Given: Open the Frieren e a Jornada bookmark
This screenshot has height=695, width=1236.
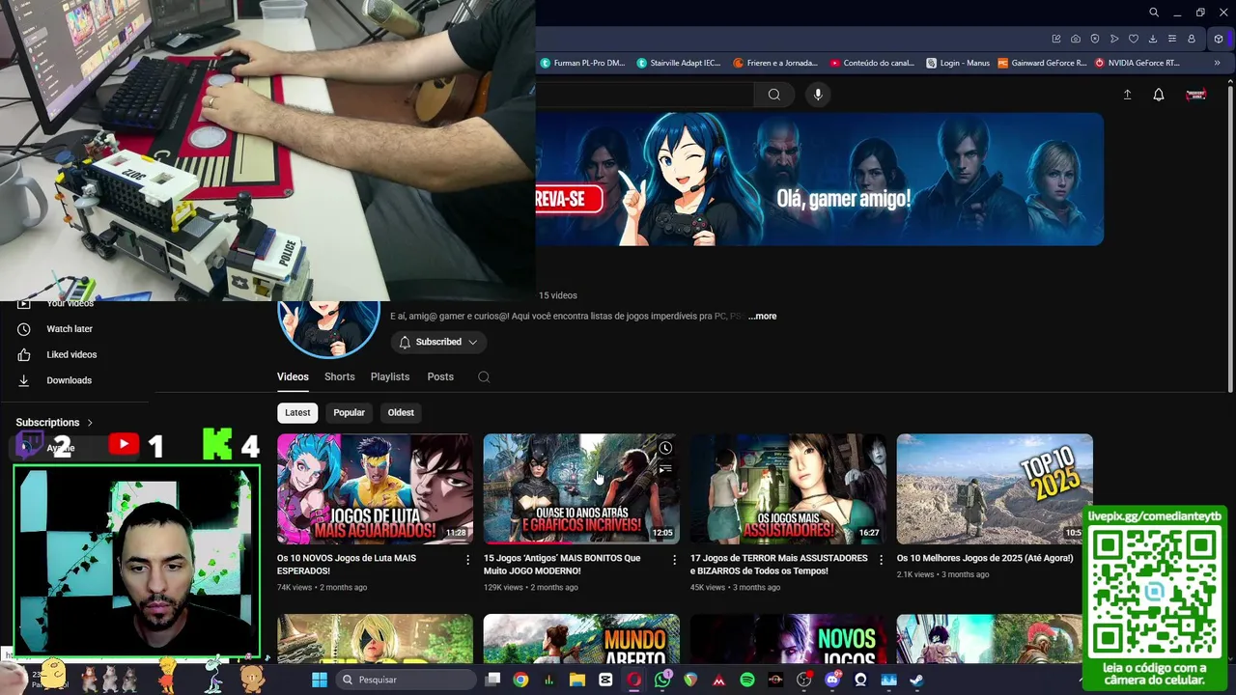Looking at the screenshot, I should pos(775,63).
